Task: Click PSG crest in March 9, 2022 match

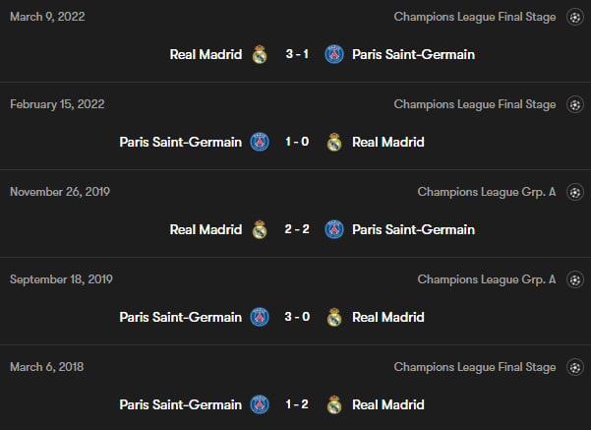Action: (x=334, y=54)
